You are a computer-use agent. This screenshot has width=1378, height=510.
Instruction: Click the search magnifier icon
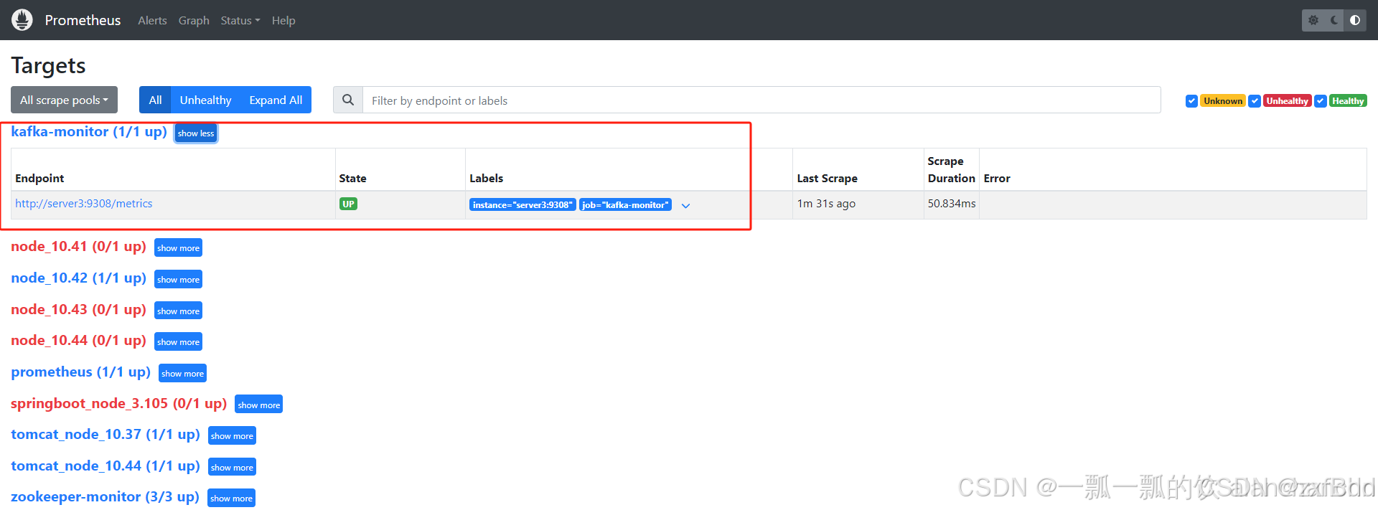[348, 100]
